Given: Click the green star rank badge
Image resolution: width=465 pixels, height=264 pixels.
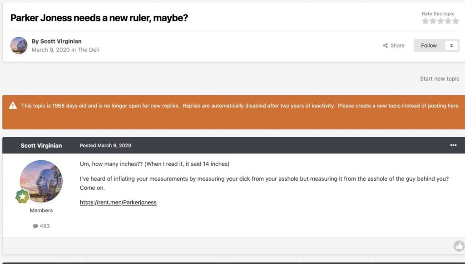Looking at the screenshot, I should pos(23,196).
